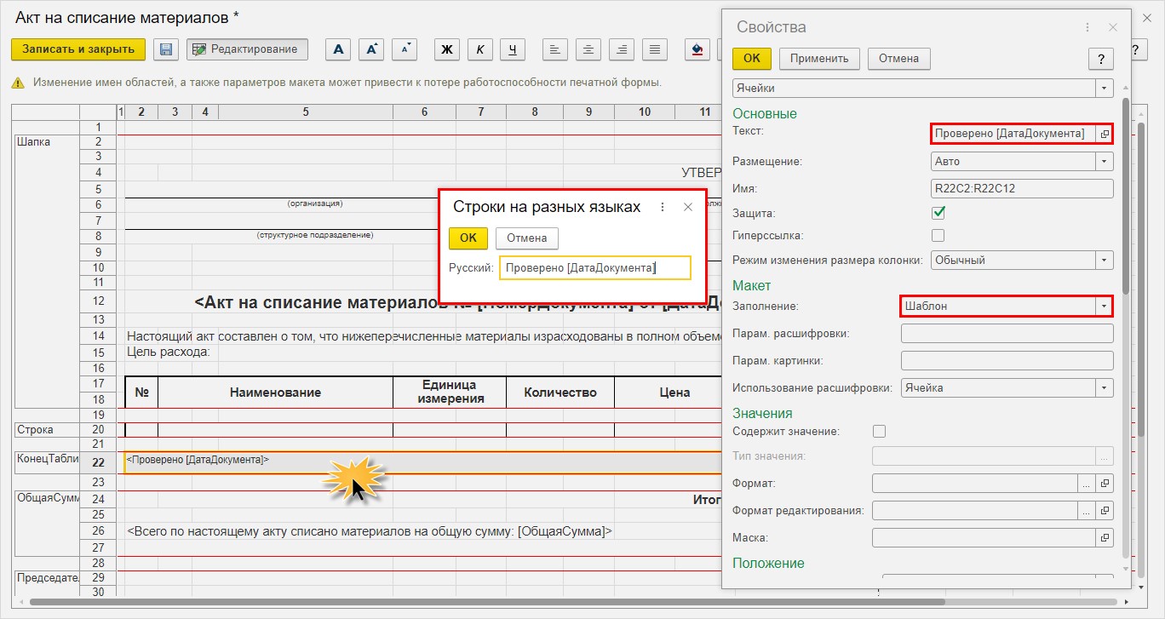
Task: Center align cell text
Action: (x=588, y=49)
